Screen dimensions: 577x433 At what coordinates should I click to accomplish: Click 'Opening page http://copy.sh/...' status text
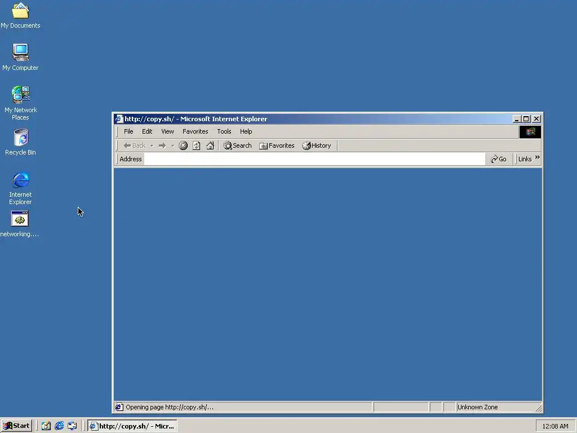170,407
